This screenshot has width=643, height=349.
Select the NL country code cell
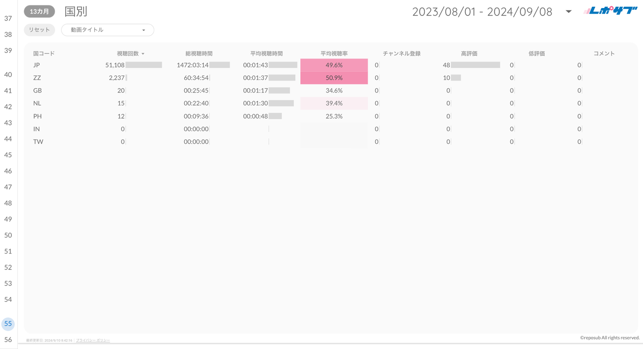tap(37, 103)
